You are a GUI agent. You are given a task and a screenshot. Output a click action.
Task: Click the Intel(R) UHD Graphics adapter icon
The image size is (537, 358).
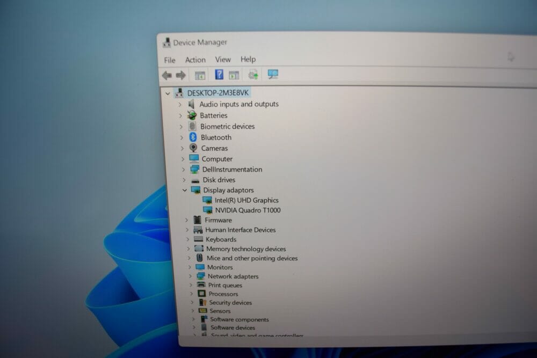(x=207, y=200)
